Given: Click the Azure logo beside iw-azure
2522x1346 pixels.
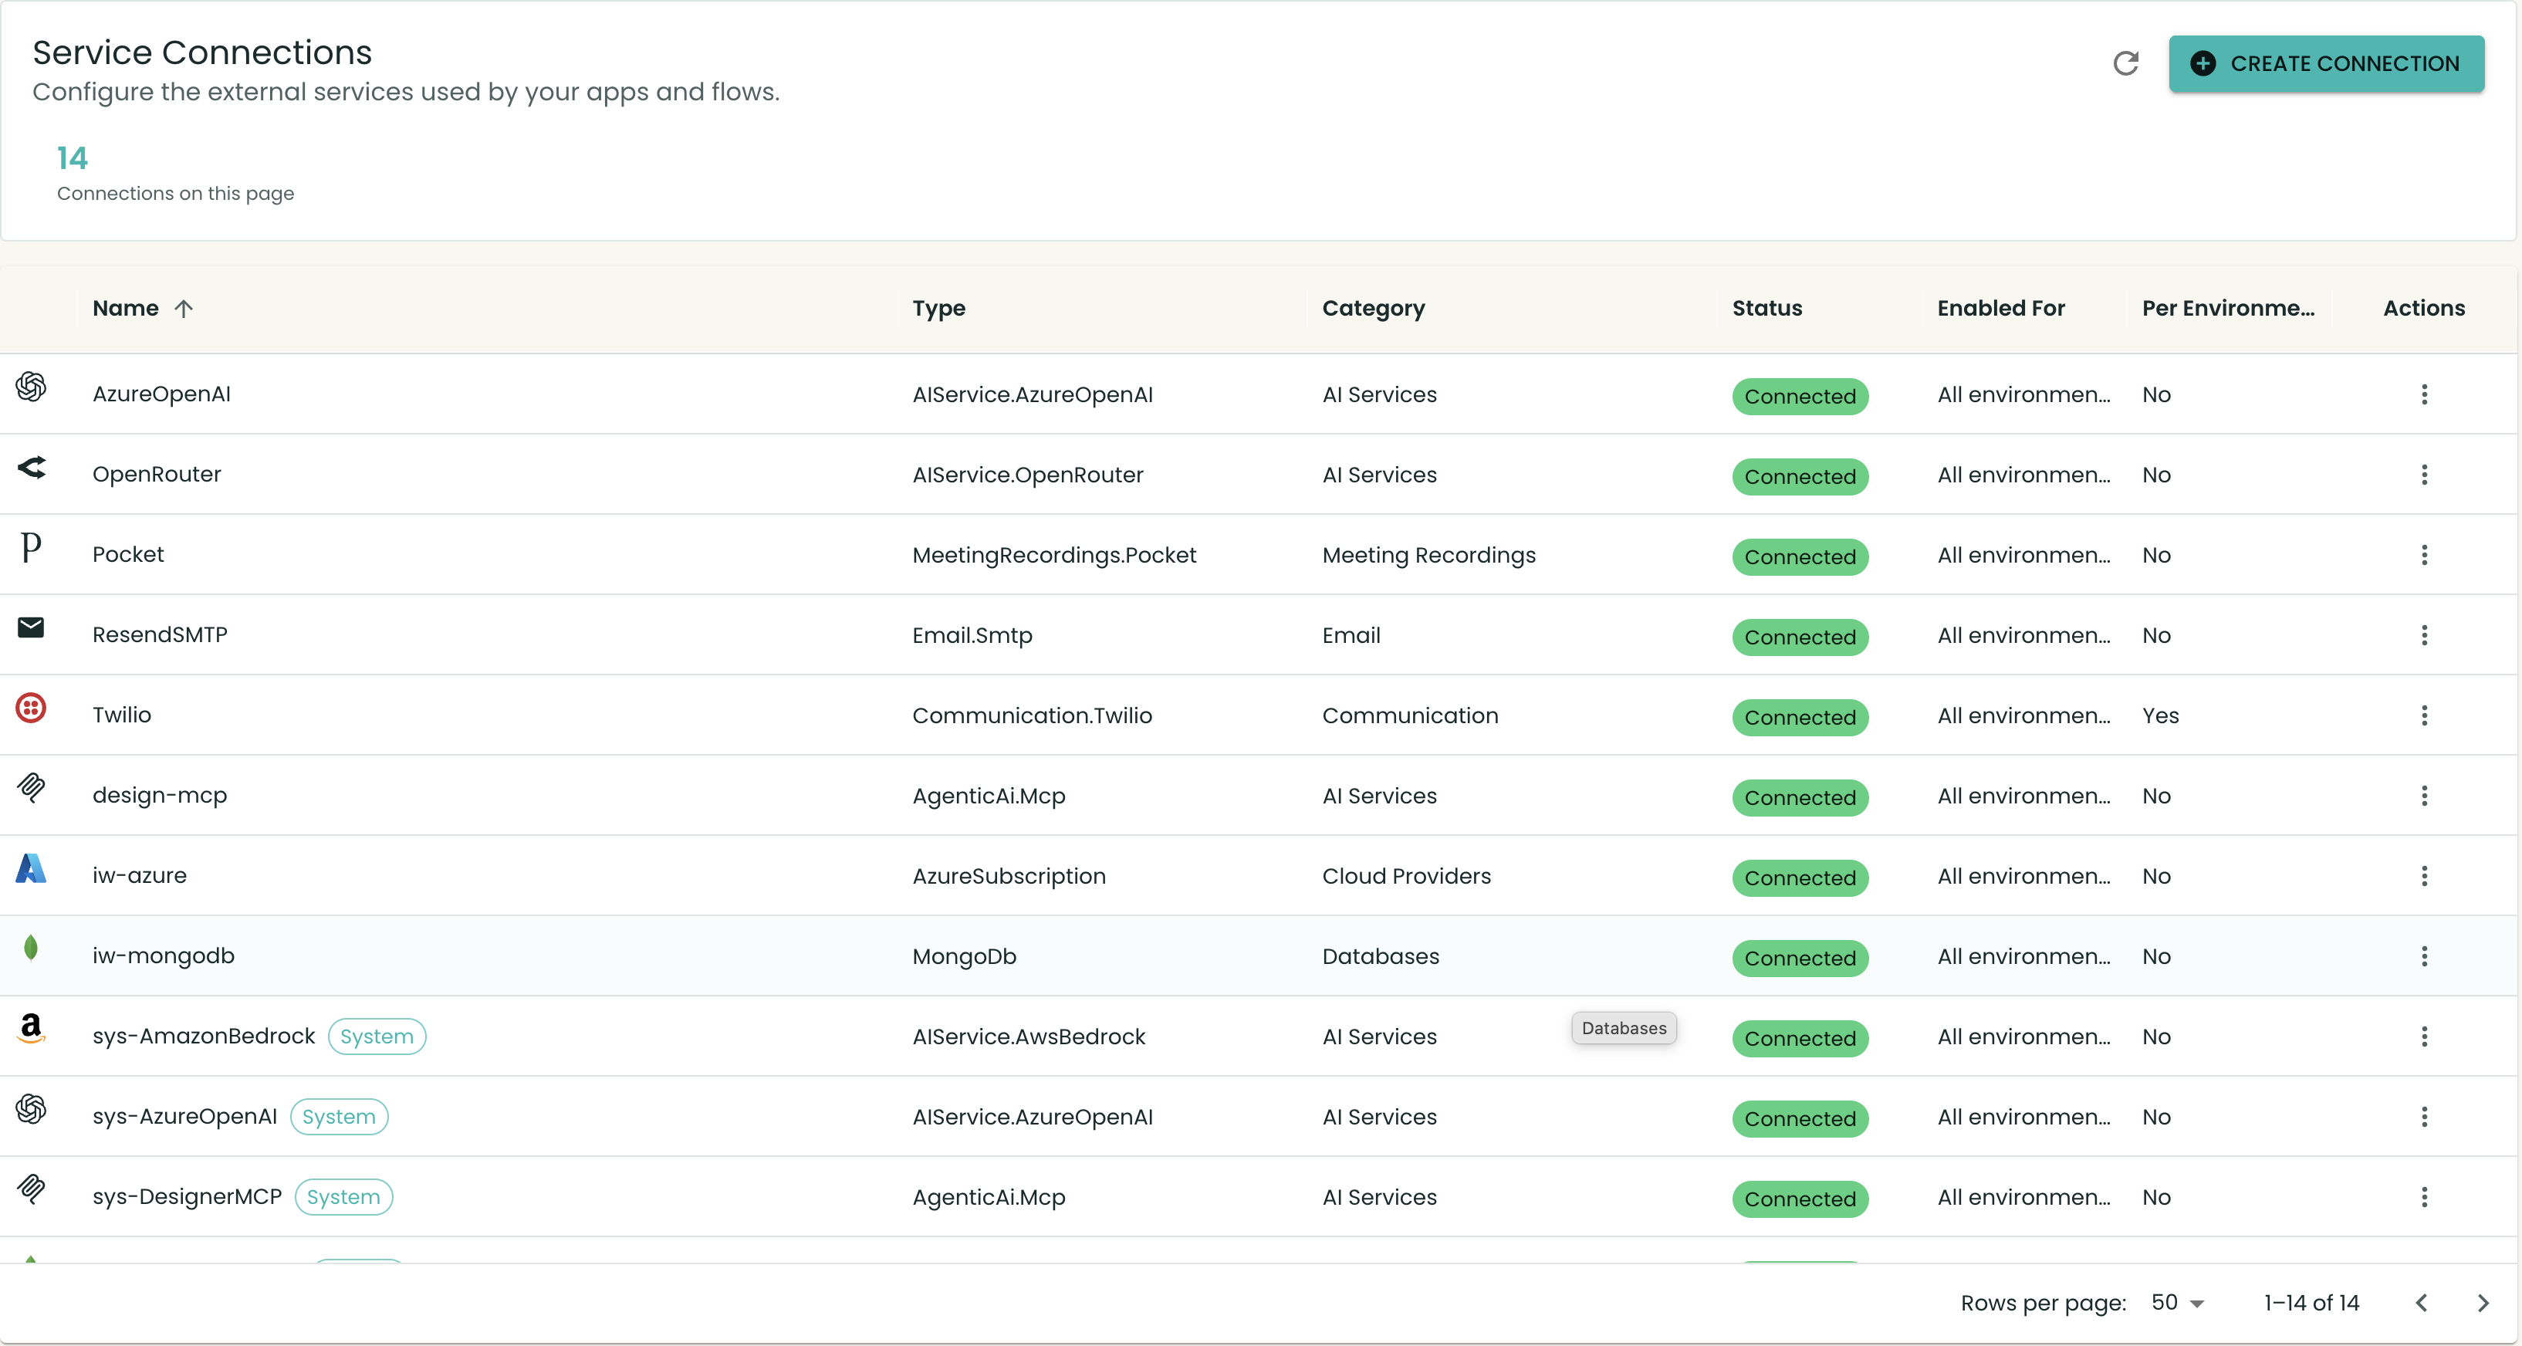Looking at the screenshot, I should click(x=32, y=868).
